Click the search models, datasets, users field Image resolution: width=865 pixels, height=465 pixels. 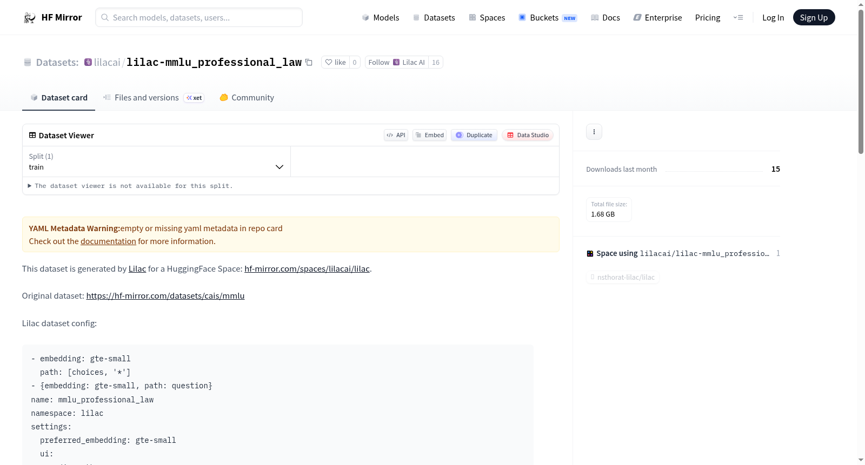tap(199, 17)
